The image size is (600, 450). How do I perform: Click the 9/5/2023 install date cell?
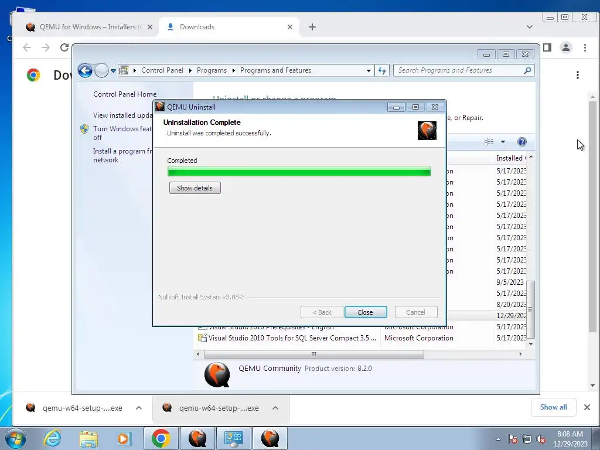click(510, 282)
